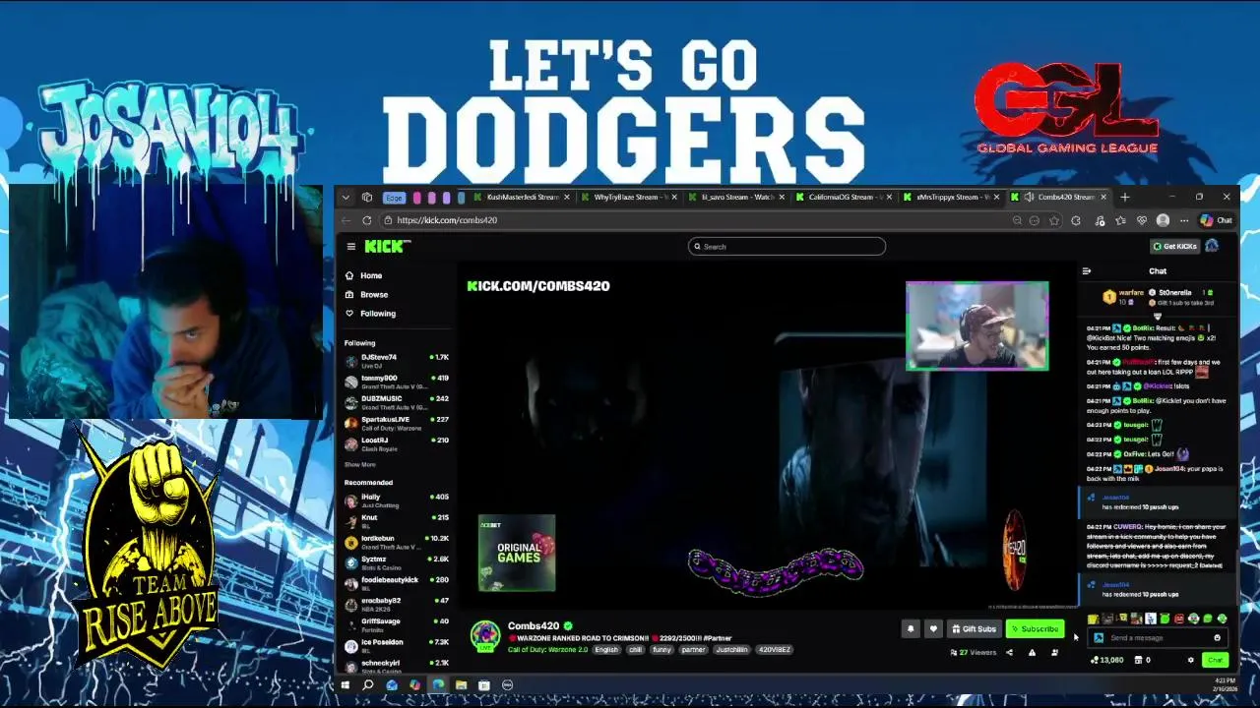Open File Explorer from taskbar
Screen dimensions: 1260x708
pos(461,684)
